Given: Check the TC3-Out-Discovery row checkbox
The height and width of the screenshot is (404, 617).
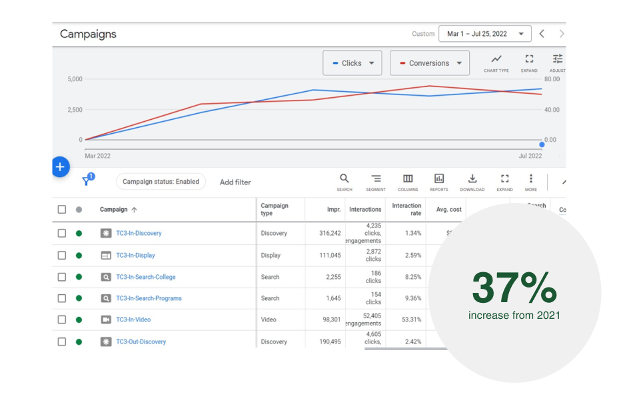Looking at the screenshot, I should pos(62,341).
